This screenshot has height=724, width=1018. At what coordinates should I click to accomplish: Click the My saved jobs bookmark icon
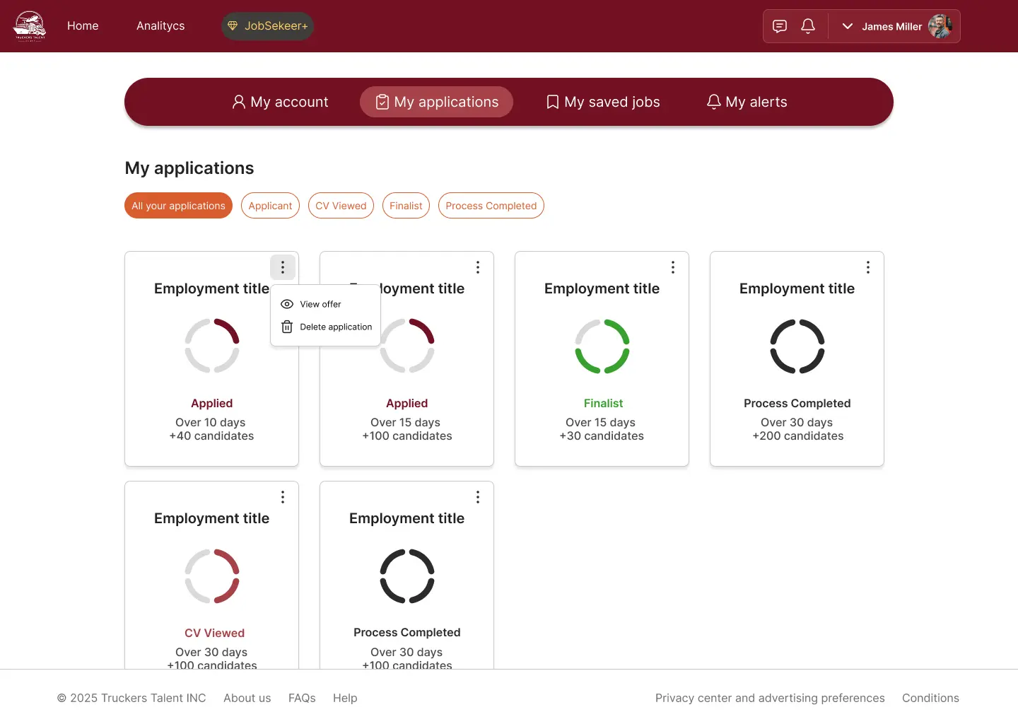tap(552, 102)
